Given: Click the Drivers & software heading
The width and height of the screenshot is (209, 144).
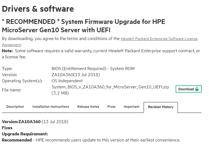Looking at the screenshot, I should (x=38, y=9).
